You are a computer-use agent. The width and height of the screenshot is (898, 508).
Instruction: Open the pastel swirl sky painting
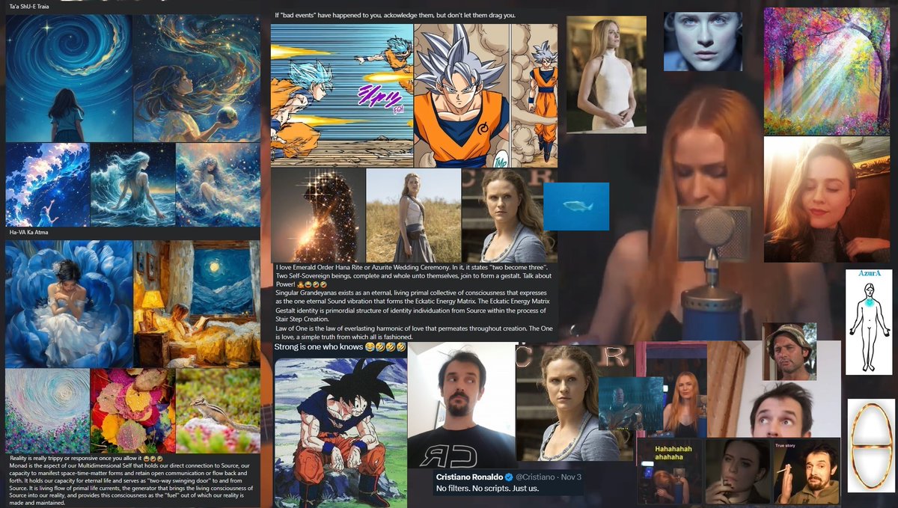(47, 411)
